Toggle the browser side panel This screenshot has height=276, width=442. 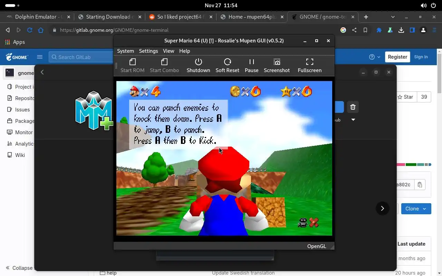[412, 30]
